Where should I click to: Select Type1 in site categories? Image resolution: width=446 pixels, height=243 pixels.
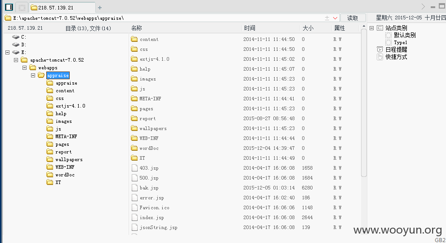click(x=401, y=42)
